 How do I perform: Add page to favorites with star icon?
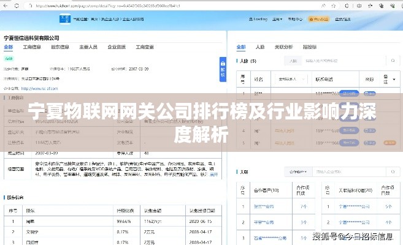click(x=334, y=6)
